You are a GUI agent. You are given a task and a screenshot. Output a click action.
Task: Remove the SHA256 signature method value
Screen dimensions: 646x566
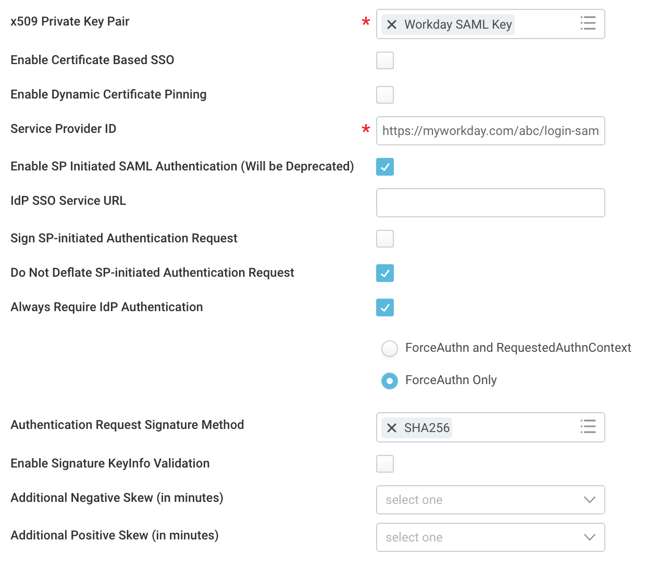click(x=392, y=427)
